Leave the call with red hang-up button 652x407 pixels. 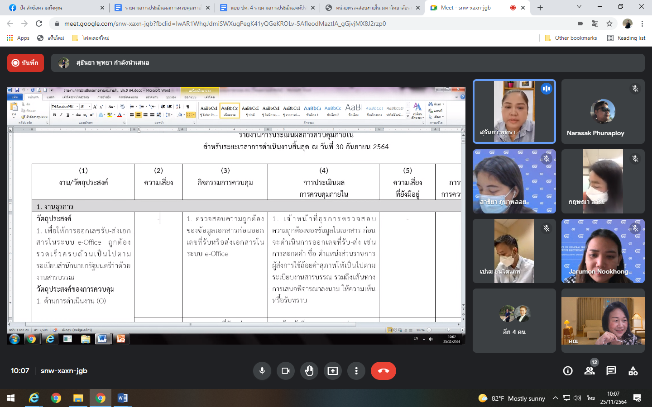pos(383,371)
